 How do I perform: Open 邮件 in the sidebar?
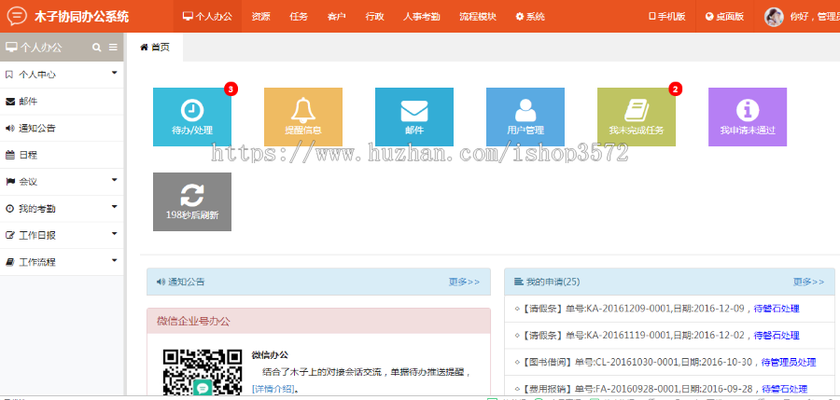[62, 102]
